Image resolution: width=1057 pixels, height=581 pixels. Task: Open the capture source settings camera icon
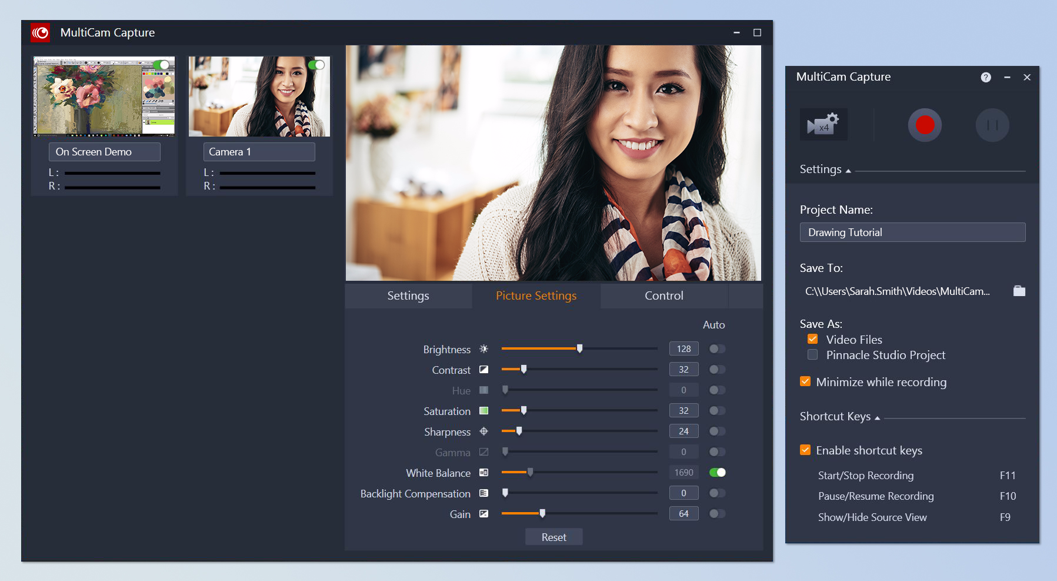(x=823, y=125)
